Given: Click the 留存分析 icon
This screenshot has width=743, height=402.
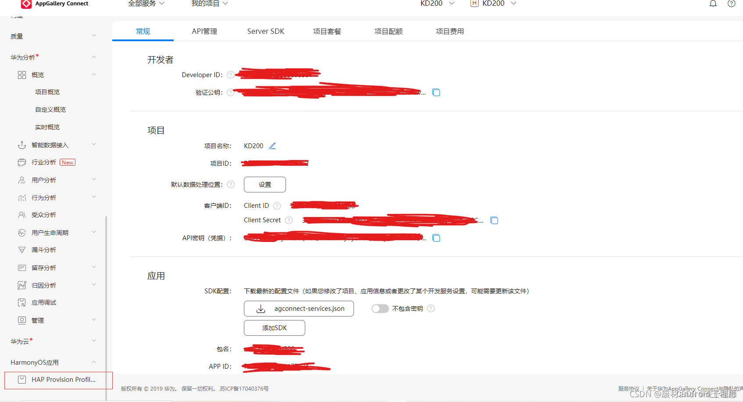Looking at the screenshot, I should (x=22, y=268).
